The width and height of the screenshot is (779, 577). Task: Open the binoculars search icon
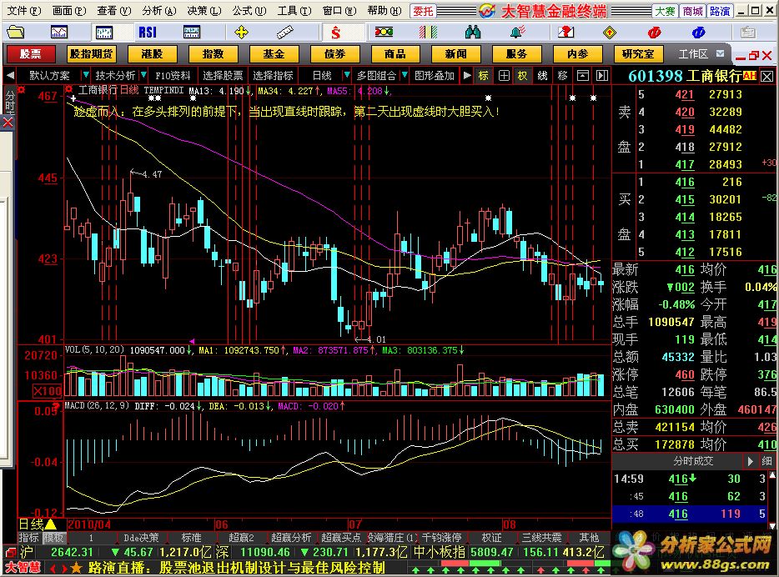[x=472, y=33]
